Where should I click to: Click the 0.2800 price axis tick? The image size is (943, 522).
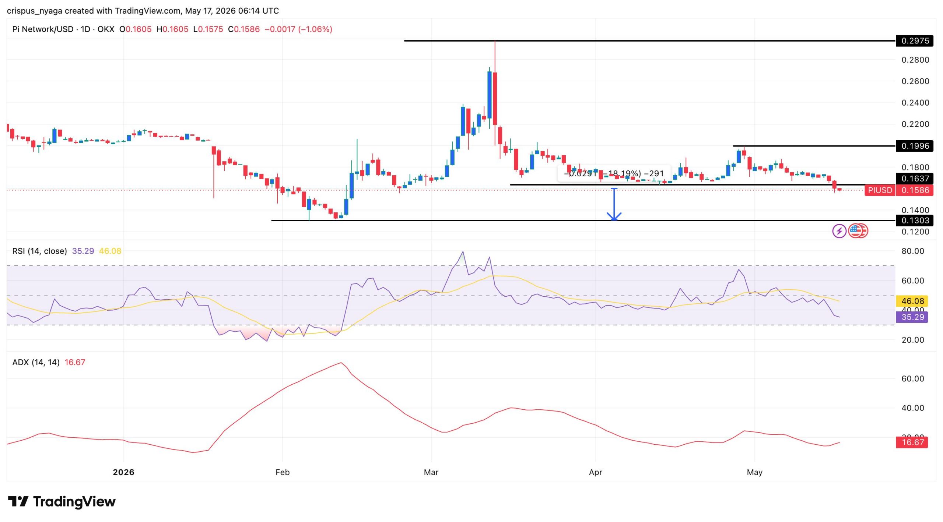coord(915,60)
